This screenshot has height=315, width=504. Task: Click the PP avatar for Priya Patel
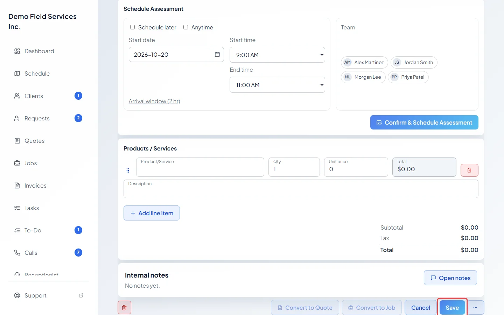point(394,77)
